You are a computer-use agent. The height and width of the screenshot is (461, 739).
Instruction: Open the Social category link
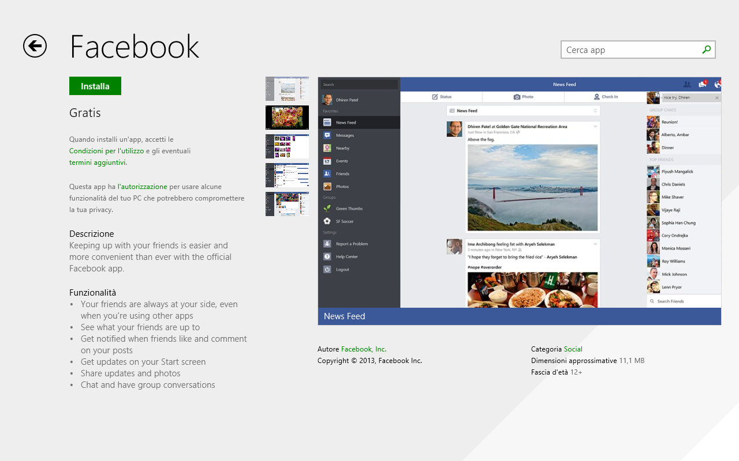point(573,349)
